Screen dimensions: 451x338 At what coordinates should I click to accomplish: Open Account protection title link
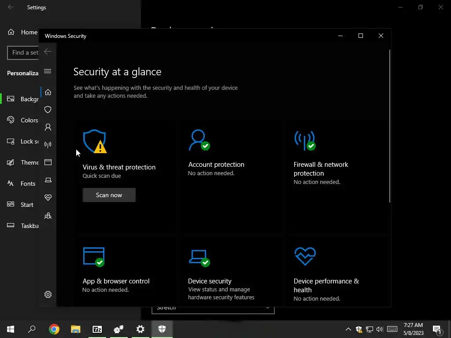point(216,165)
